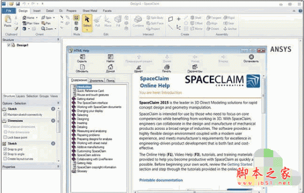Open the File menu
Image resolution: width=304 pixels, height=193 pixels.
coord(9,11)
